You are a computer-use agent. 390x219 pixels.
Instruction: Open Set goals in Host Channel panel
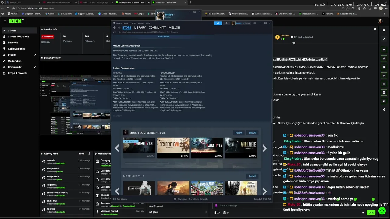(177, 212)
